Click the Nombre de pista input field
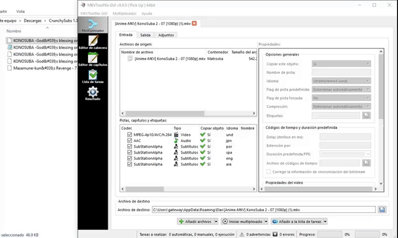The width and height of the screenshot is (398, 238). click(x=341, y=72)
